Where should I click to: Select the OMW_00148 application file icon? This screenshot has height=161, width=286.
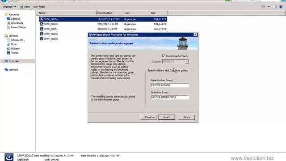pyautogui.click(x=42, y=24)
